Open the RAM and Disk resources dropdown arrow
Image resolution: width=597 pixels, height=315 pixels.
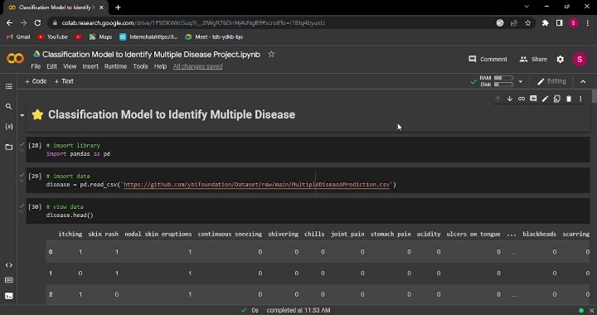[x=521, y=81]
